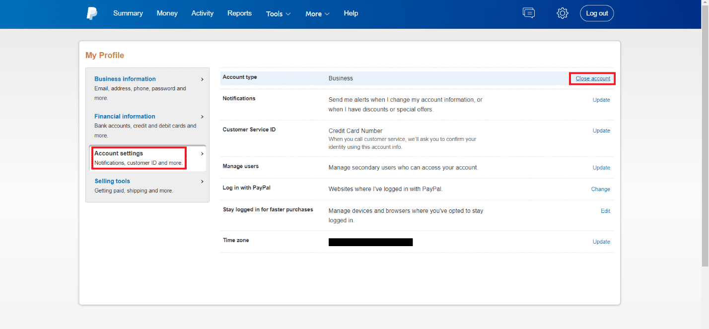Edit Stay logged in for faster purchases

(x=605, y=211)
